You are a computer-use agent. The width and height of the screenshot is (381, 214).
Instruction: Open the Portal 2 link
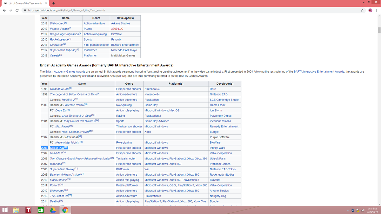pos(55,186)
